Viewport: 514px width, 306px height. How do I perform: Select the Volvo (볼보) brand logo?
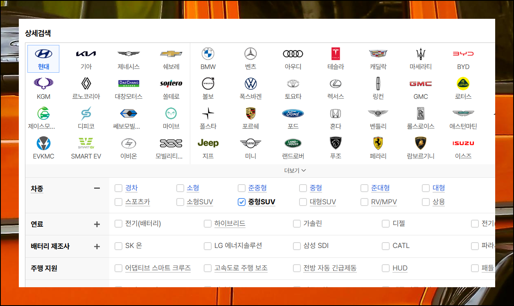point(208,83)
